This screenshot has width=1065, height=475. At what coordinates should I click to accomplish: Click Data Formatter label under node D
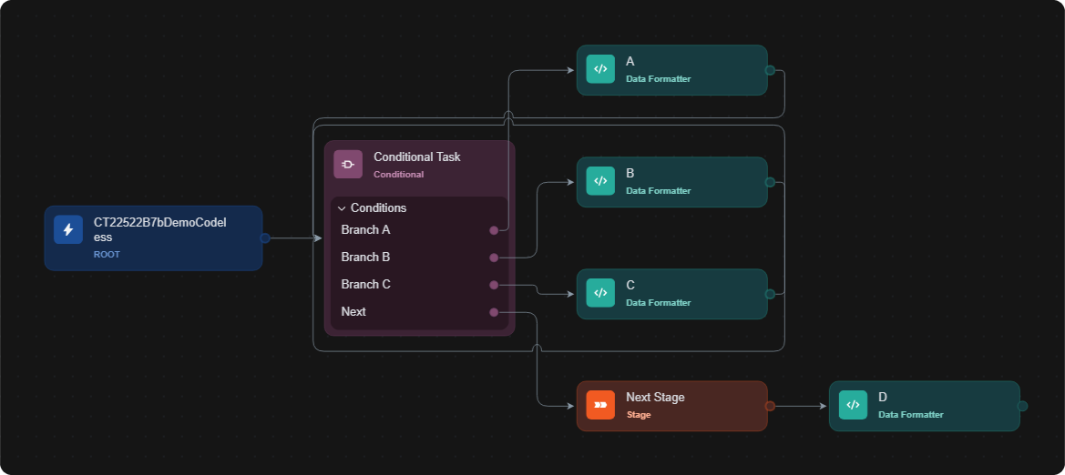coord(911,415)
